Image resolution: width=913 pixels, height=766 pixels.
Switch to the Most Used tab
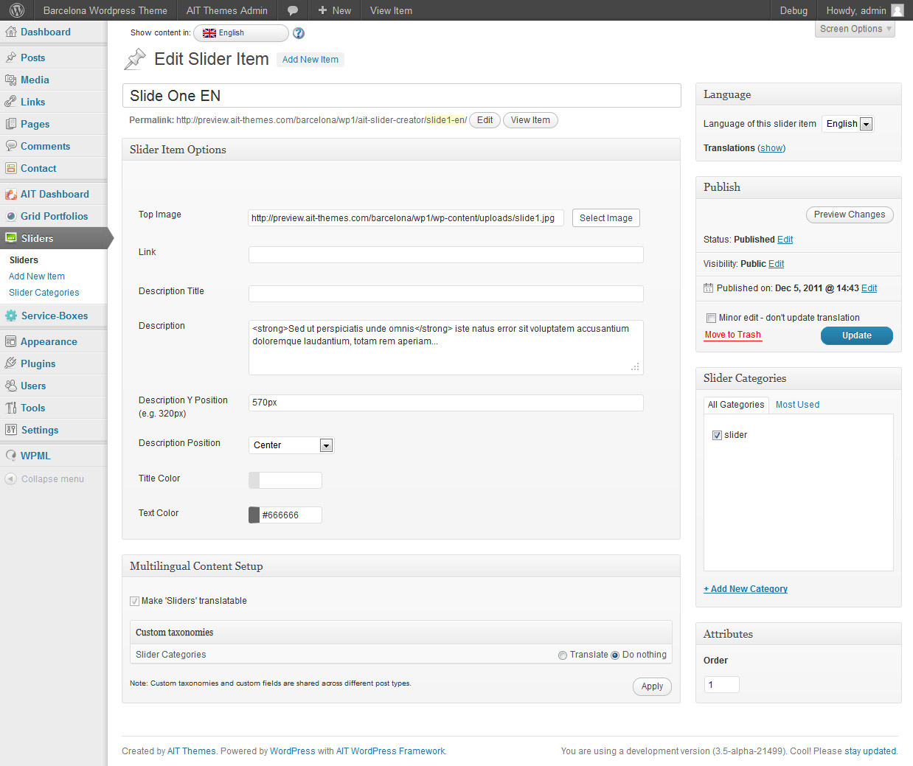coord(797,405)
